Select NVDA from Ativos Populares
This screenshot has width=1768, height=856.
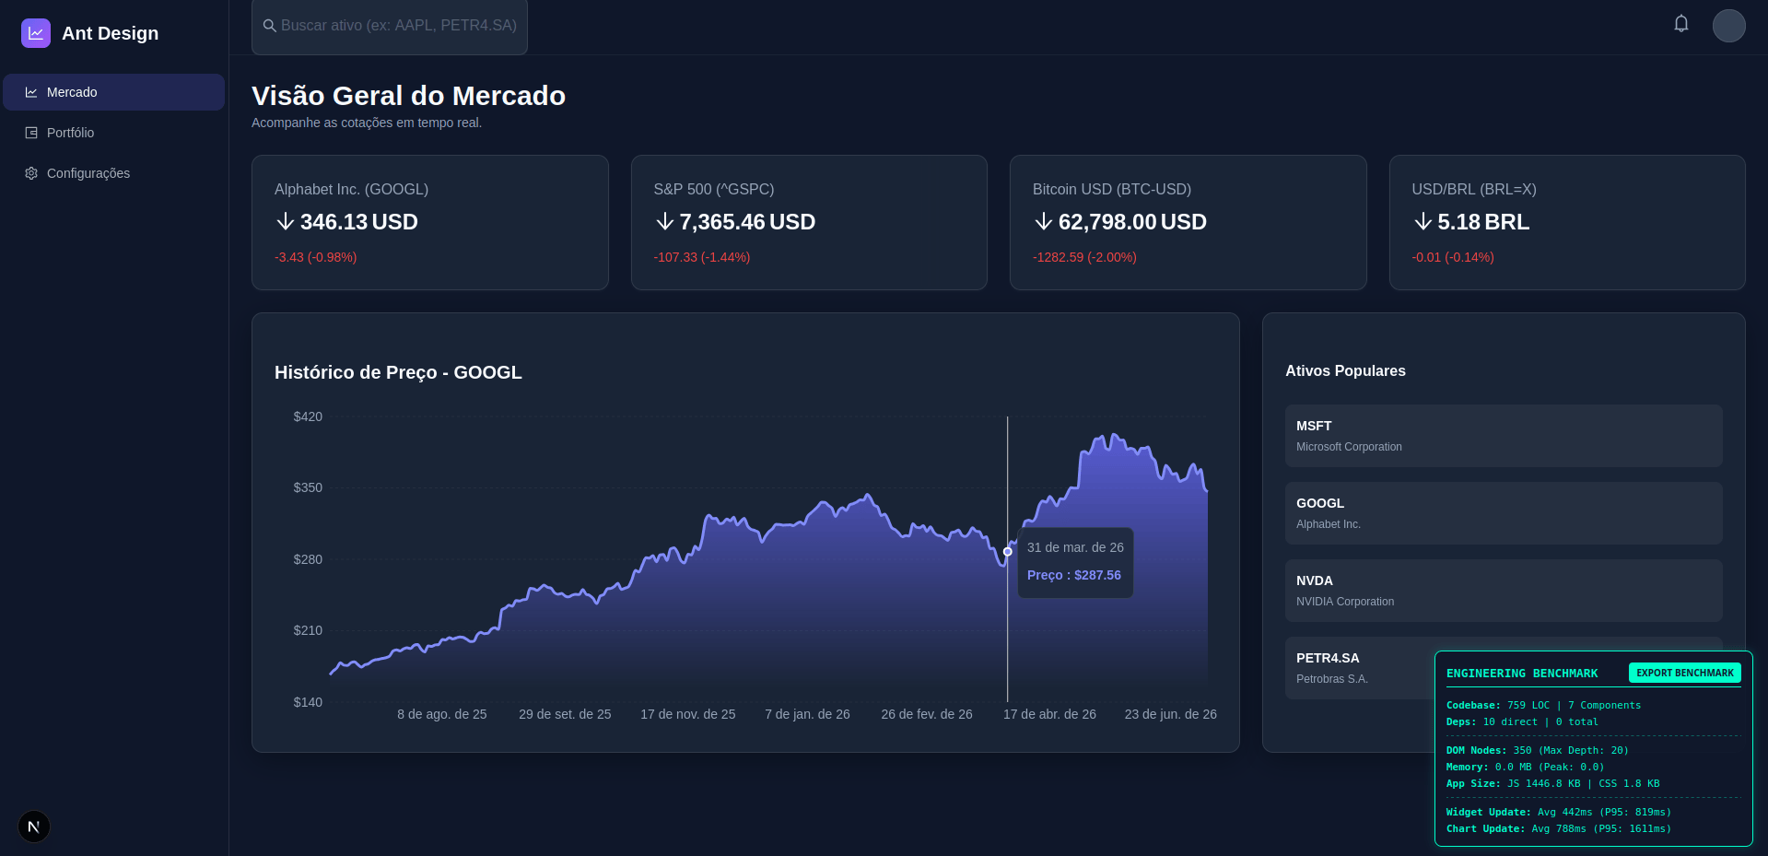pyautogui.click(x=1504, y=591)
